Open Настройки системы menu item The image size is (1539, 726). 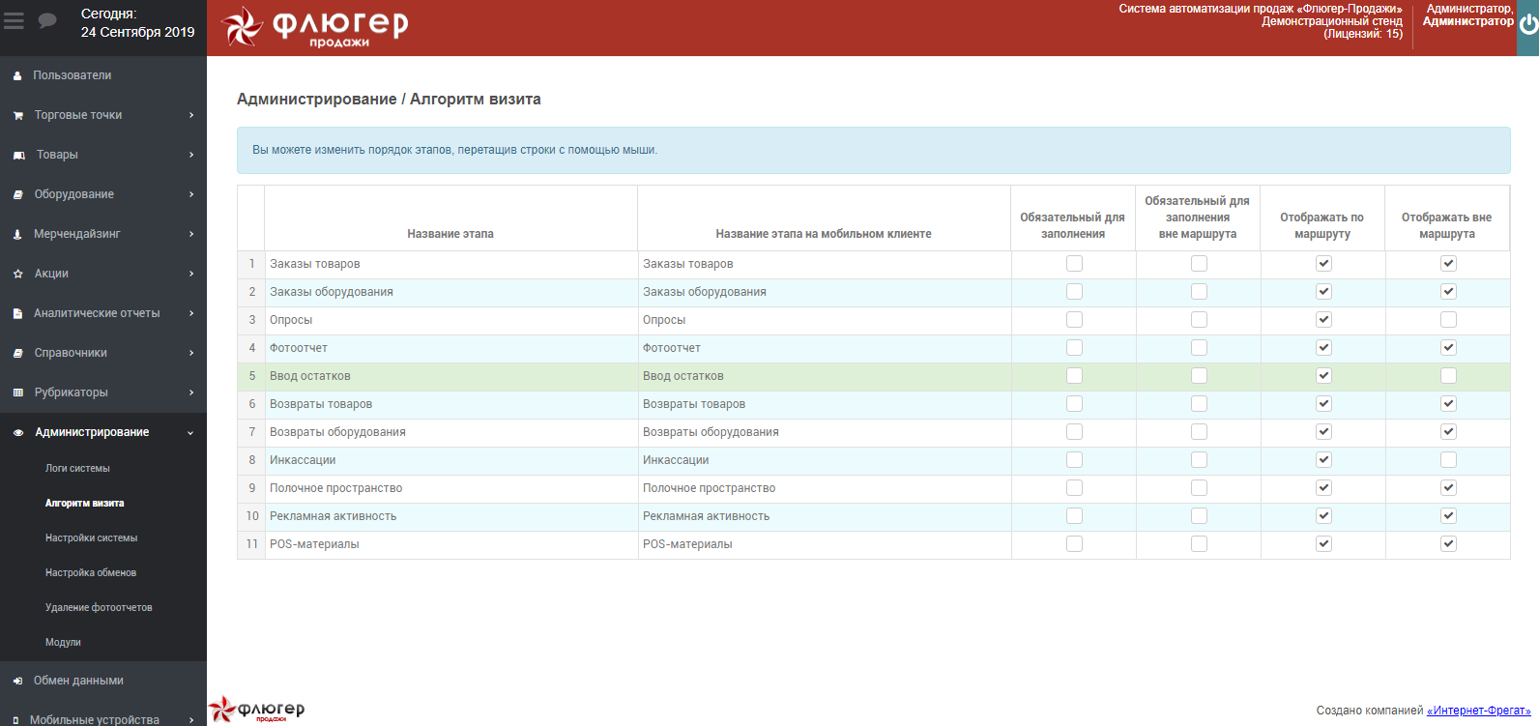(91, 537)
